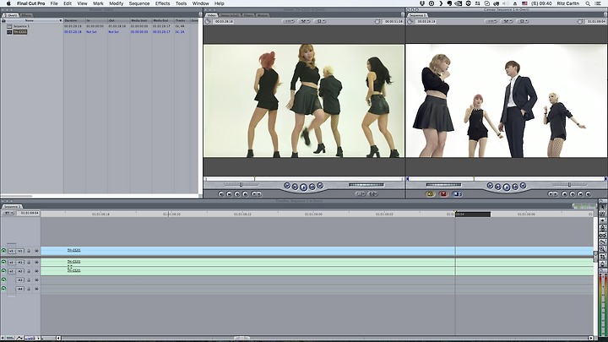Screen dimensions: 608x342
Task: Select Sequence 1 item in the Browser
Action: tap(21, 26)
